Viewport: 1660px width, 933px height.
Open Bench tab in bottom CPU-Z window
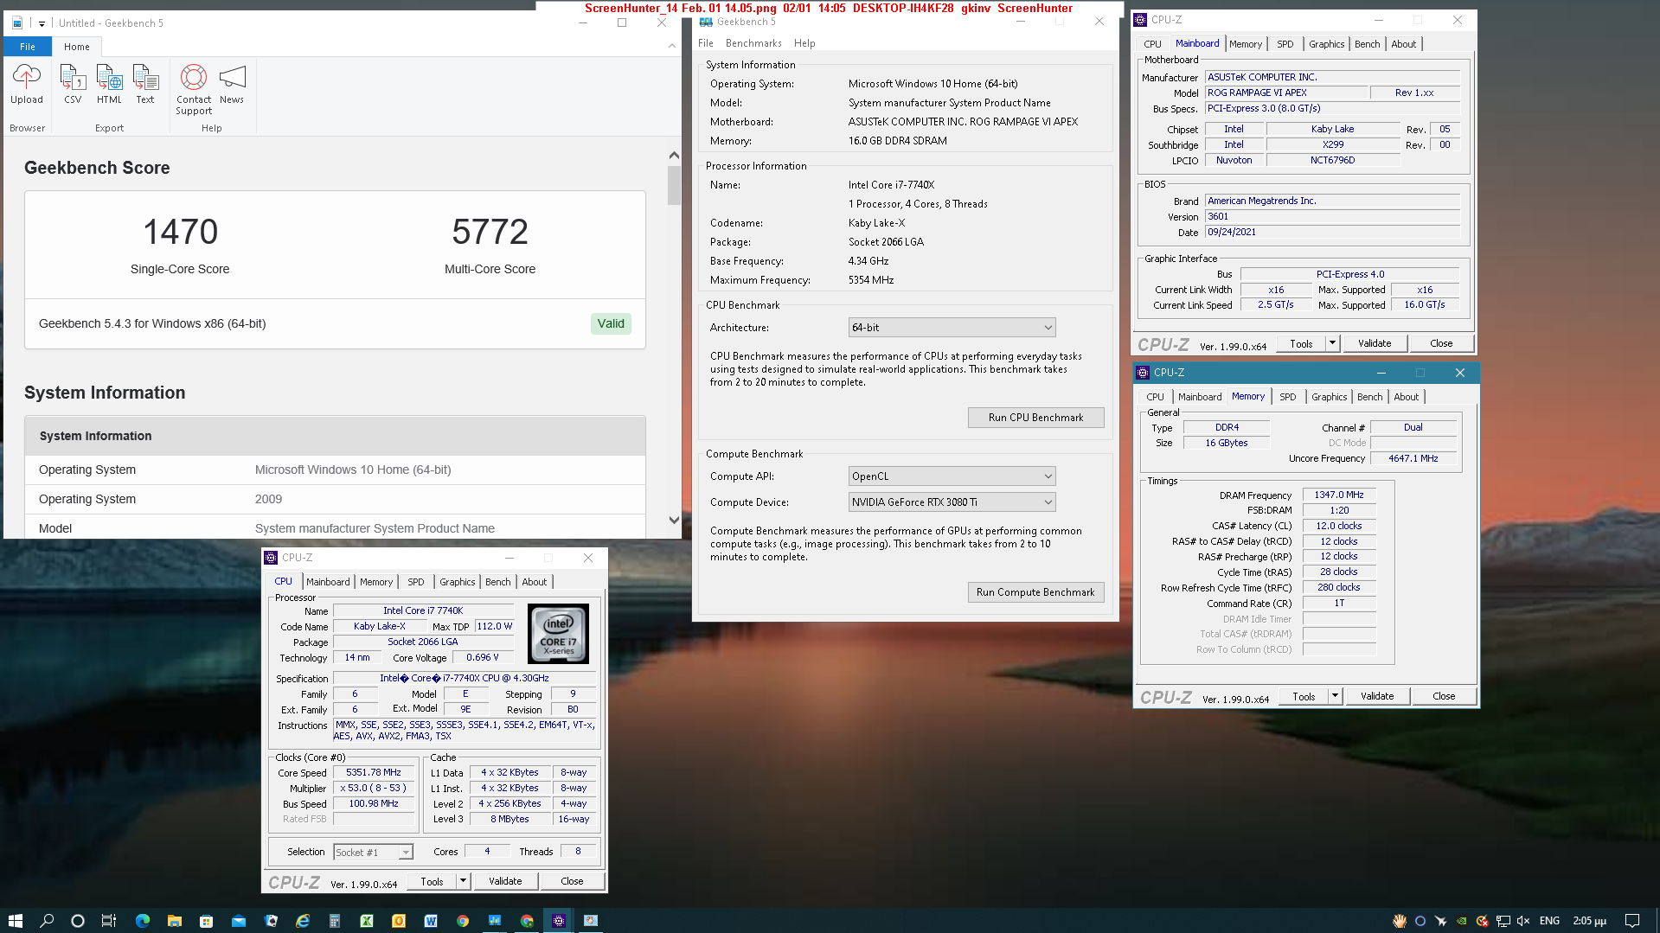(498, 582)
